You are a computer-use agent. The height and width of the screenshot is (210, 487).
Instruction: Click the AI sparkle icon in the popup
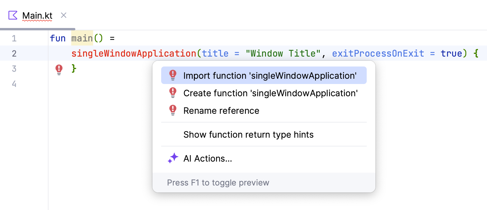(x=173, y=158)
